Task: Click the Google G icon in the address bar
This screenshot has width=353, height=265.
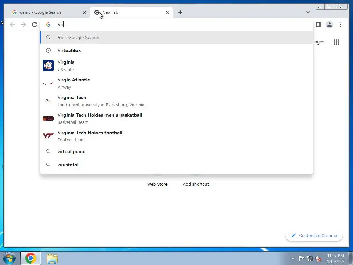Action: pyautogui.click(x=48, y=24)
